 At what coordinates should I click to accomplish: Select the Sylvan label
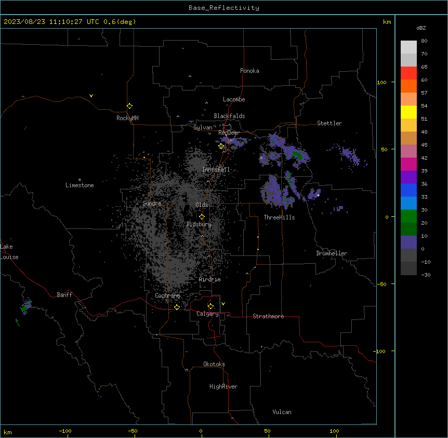(203, 127)
